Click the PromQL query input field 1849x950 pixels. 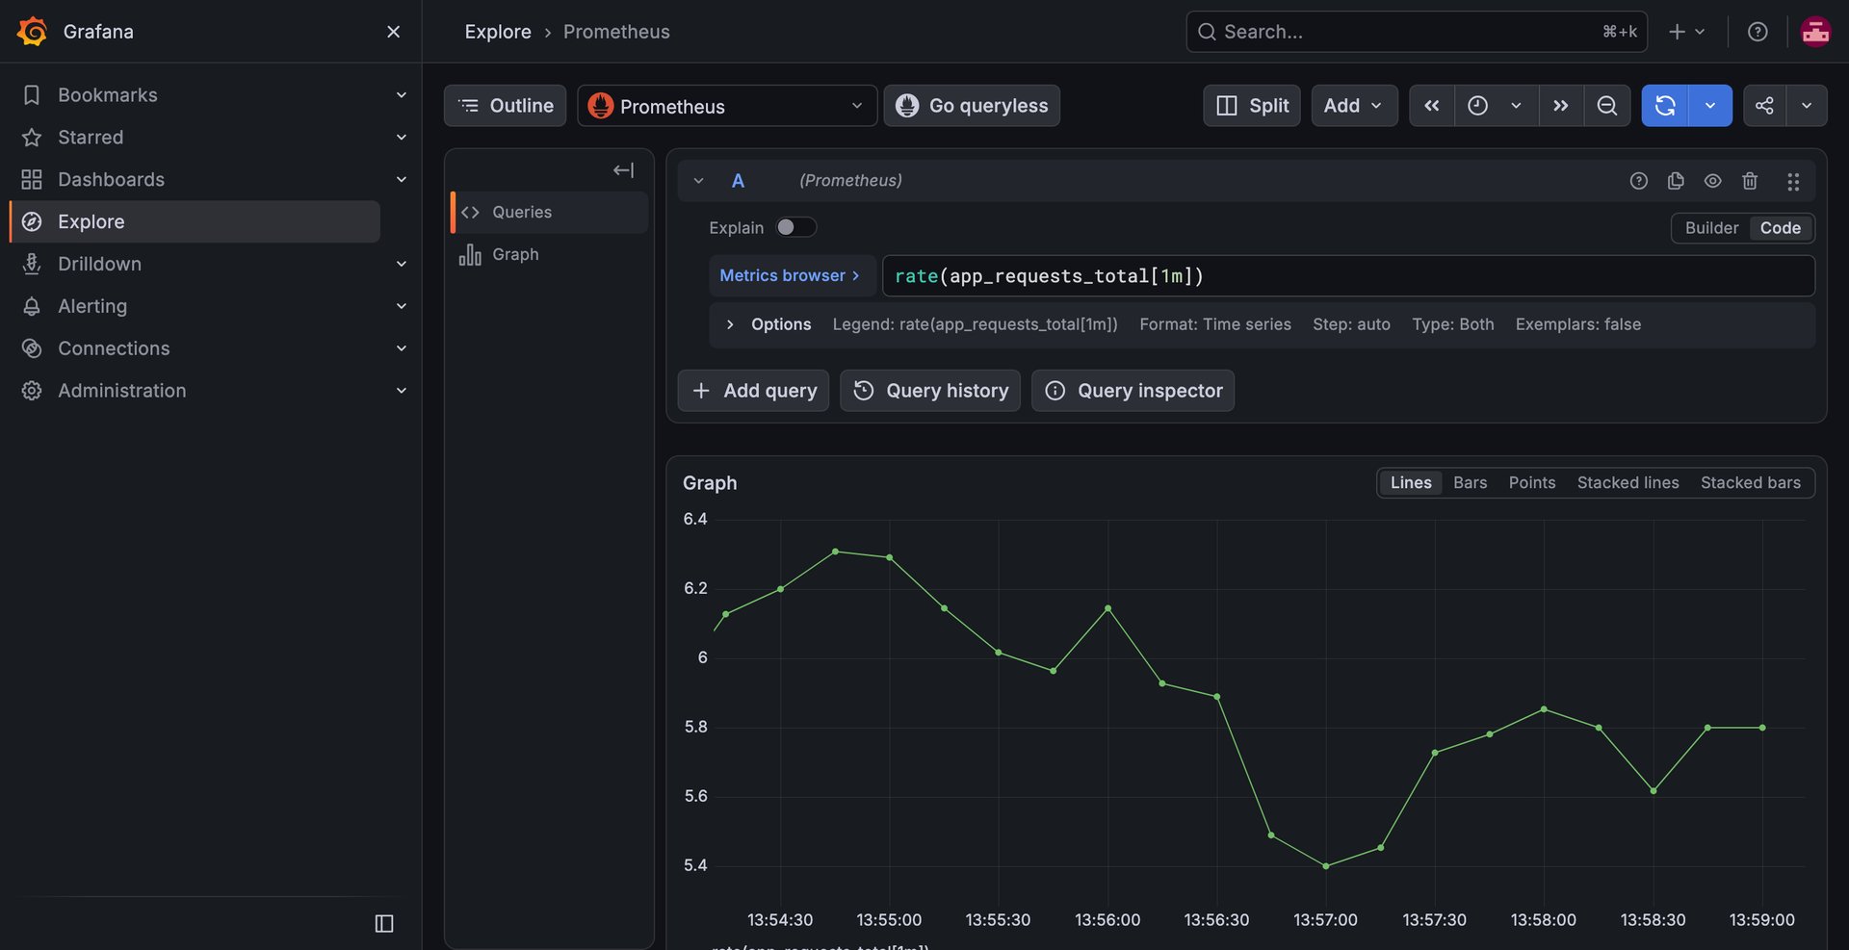(x=1348, y=276)
